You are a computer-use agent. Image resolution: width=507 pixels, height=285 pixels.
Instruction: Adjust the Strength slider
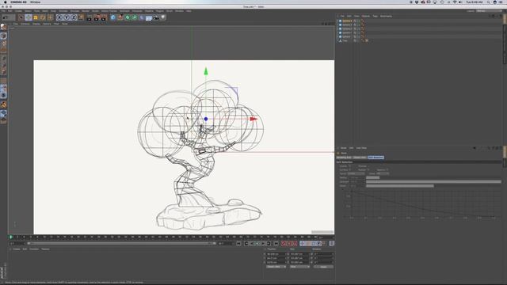[x=433, y=181]
